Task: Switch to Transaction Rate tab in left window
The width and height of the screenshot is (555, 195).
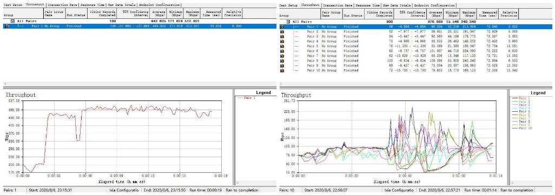Action: [62, 5]
